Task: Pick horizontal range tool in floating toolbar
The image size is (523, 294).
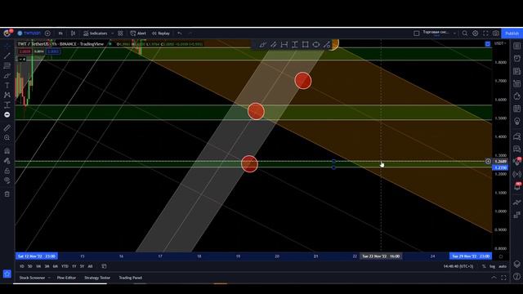Action: (284, 44)
